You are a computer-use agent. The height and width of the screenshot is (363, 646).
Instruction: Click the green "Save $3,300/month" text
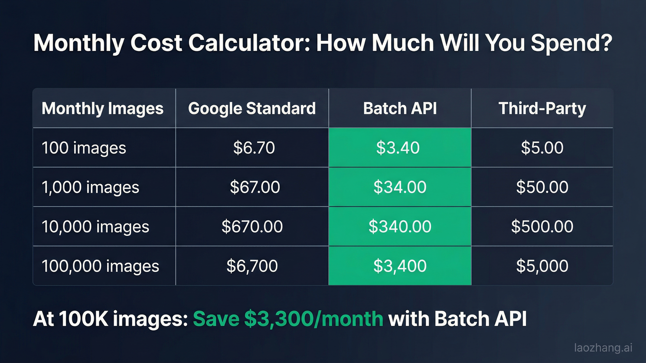tap(288, 319)
